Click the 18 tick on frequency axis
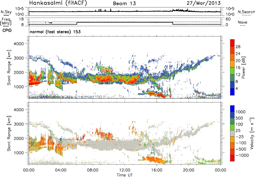 pyautogui.click(x=21, y=19)
